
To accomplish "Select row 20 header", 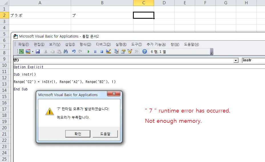I will [4, 128].
